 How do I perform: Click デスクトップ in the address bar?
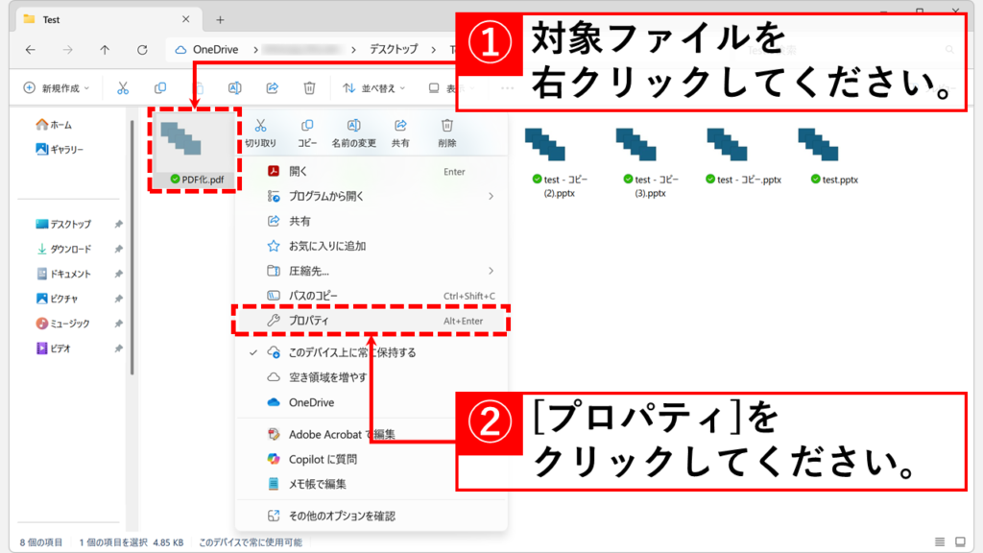(x=394, y=50)
